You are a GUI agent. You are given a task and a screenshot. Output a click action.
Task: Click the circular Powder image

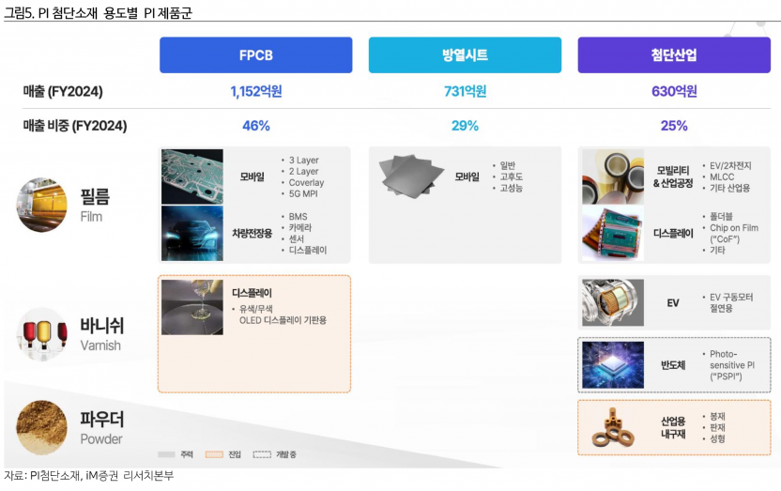[x=42, y=428]
